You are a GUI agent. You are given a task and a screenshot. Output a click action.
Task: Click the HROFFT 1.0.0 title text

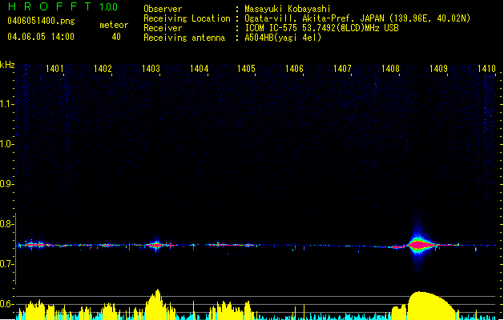tap(62, 6)
